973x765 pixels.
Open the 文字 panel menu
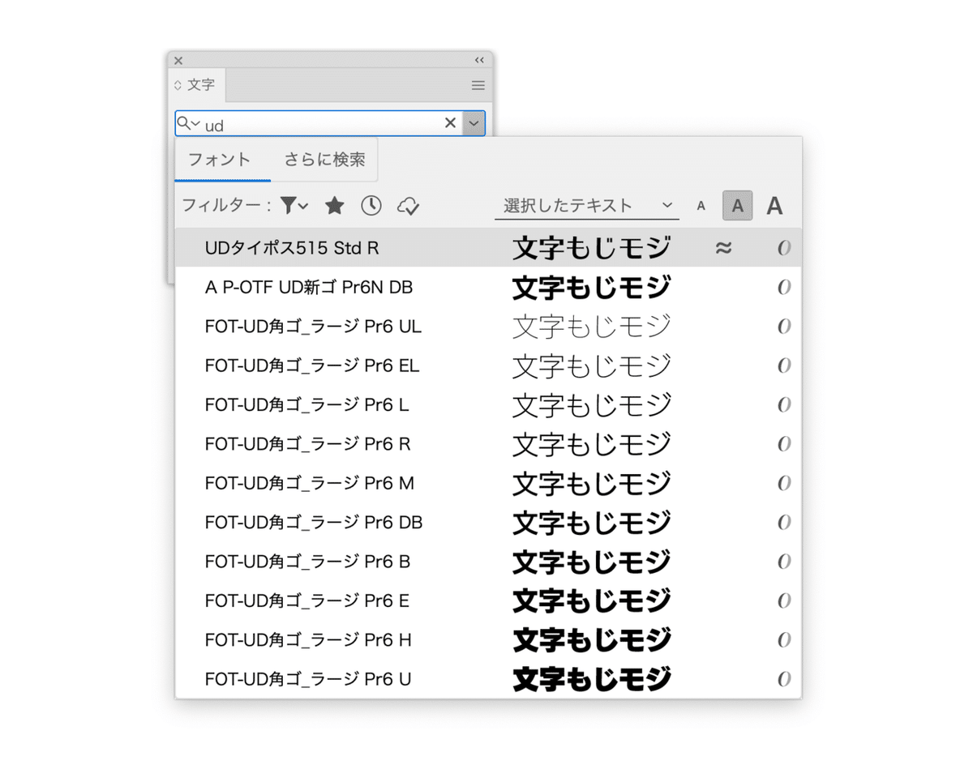click(478, 85)
